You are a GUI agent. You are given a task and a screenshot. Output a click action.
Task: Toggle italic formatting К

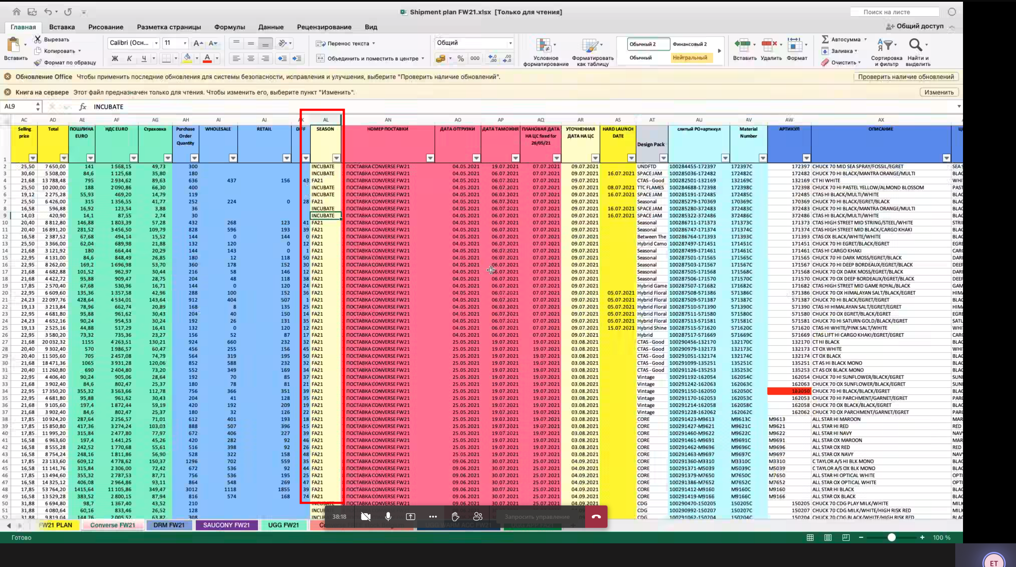point(129,59)
